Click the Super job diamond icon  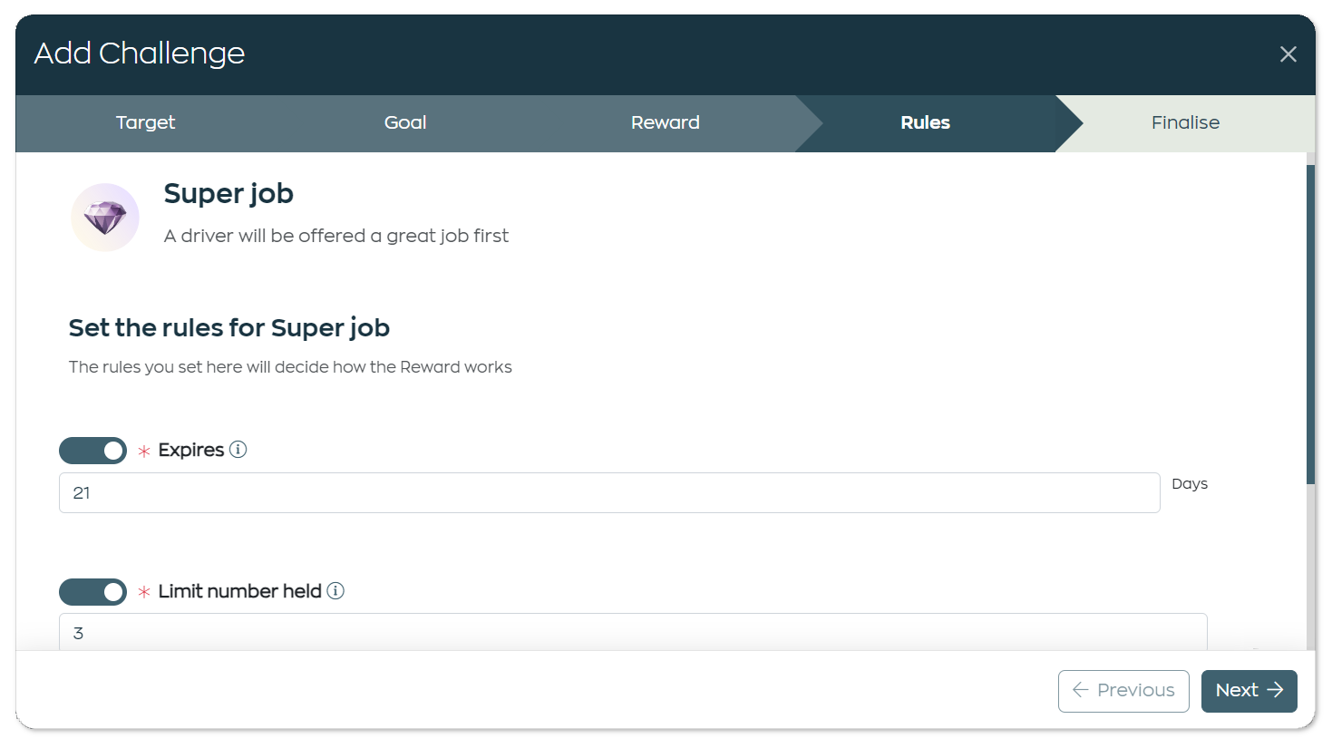(x=105, y=218)
